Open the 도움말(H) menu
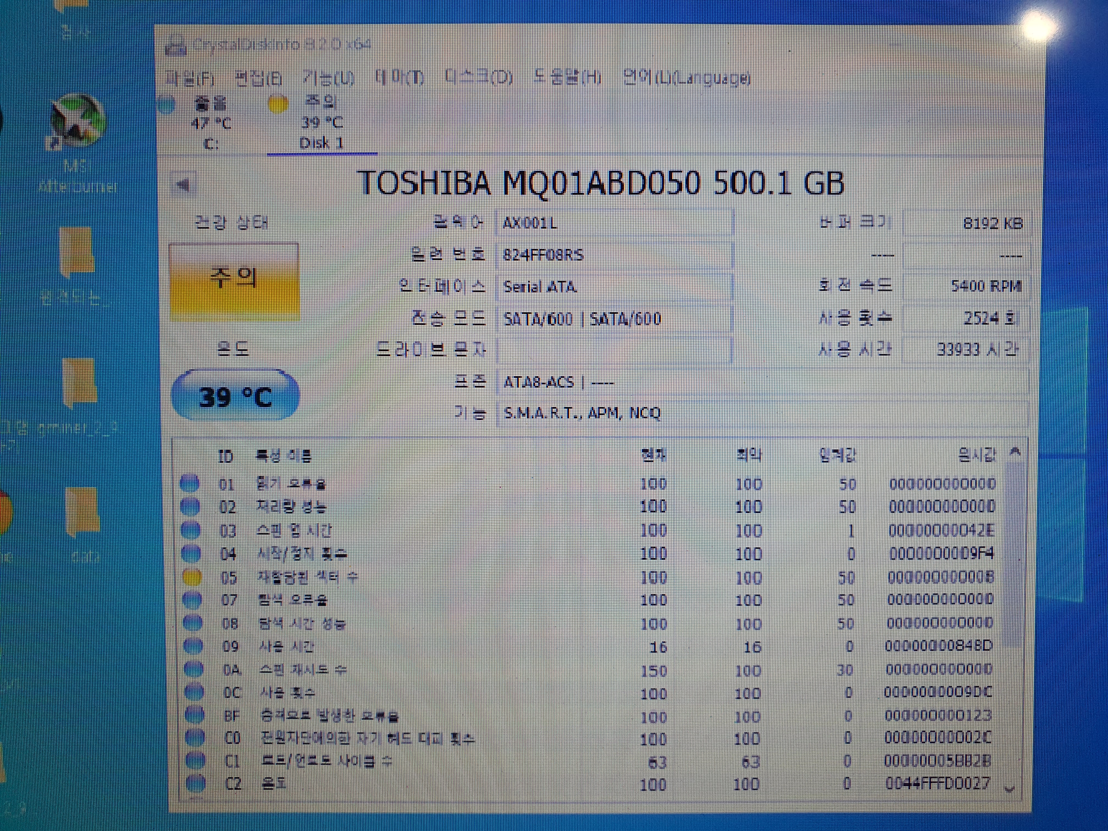This screenshot has width=1108, height=831. [x=567, y=77]
